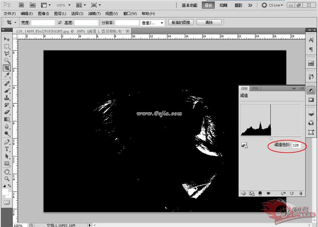Image resolution: width=318 pixels, height=227 pixels.
Task: Select the History Brush tool
Action: [7, 105]
